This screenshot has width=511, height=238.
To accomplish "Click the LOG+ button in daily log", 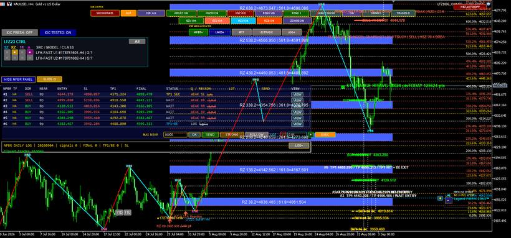I will (x=299, y=145).
